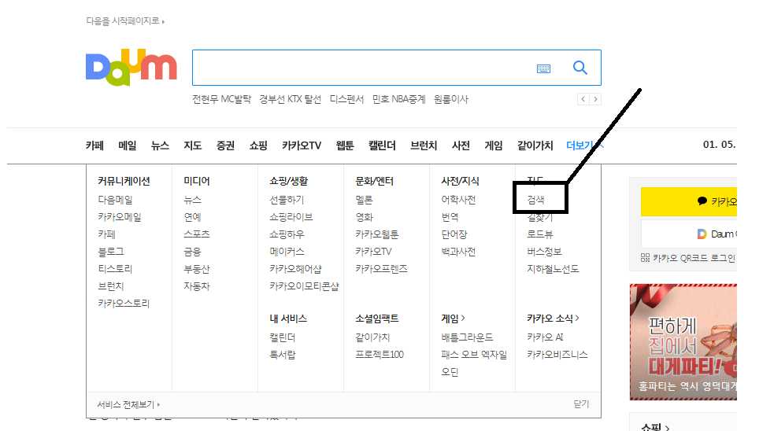Open the 쇼핑 top menu item
The height and width of the screenshot is (431, 774).
pyautogui.click(x=258, y=146)
